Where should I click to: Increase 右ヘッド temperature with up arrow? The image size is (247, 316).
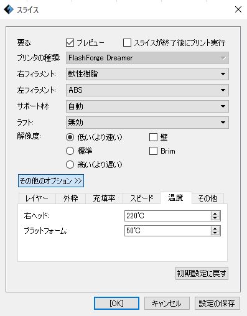click(x=215, y=213)
